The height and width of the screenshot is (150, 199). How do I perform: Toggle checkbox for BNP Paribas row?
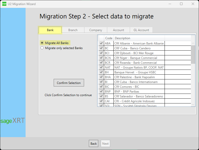[101, 92]
